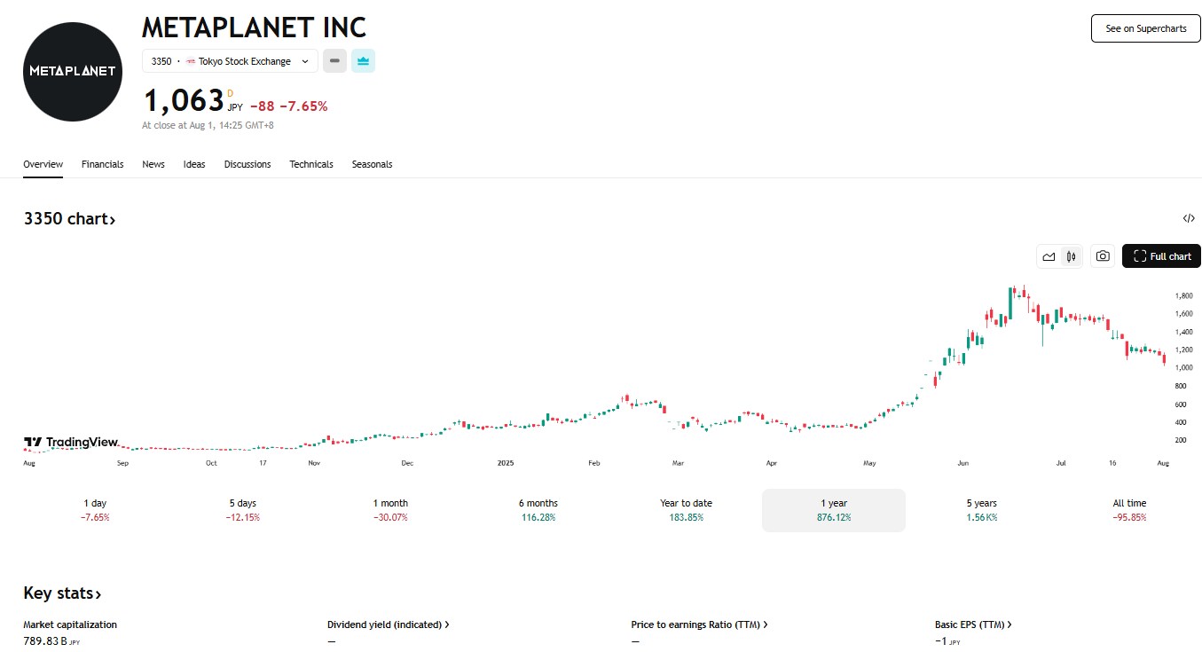
Task: Open the 3350 Tokyo Stock Exchange symbol dropdown
Action: [x=229, y=60]
